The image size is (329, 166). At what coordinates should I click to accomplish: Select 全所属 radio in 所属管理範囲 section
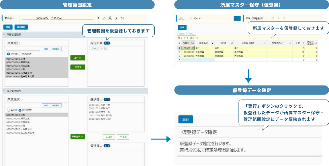(9, 54)
